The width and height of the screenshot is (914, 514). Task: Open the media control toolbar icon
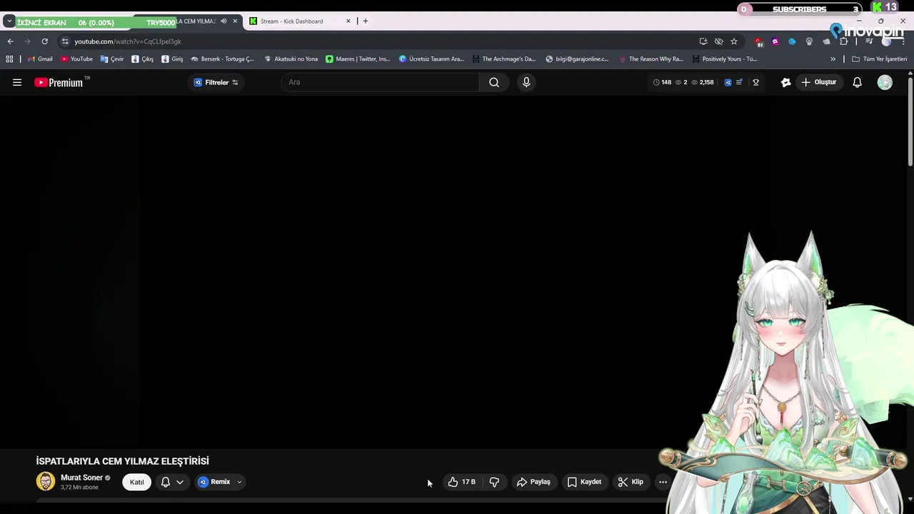[x=869, y=41]
